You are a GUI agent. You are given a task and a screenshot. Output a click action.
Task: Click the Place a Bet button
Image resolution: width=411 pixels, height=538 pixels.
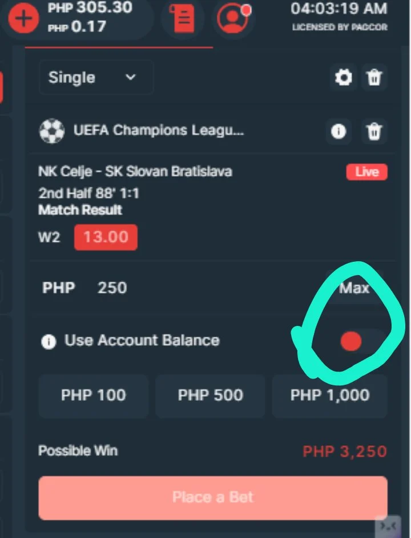(x=213, y=497)
